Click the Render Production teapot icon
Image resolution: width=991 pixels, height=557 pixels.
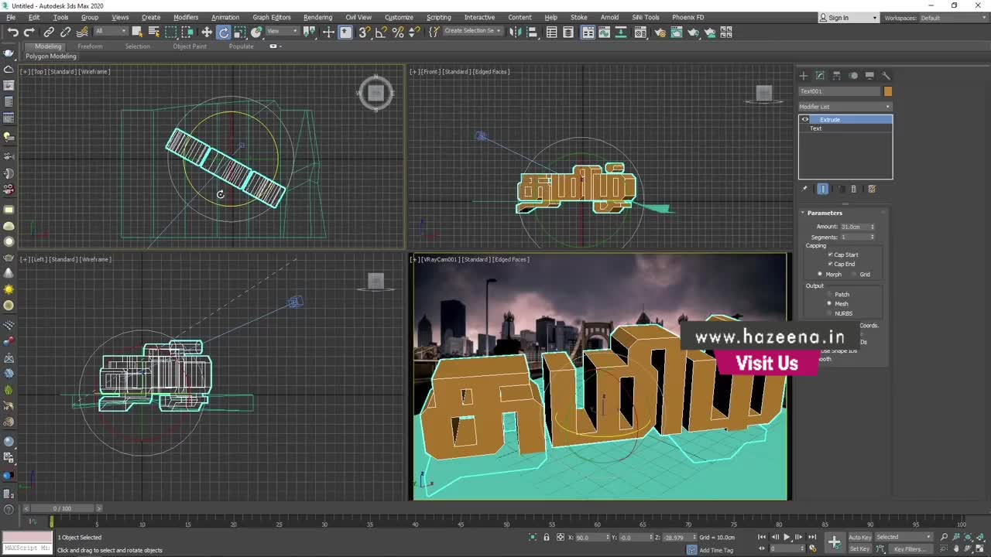[693, 32]
